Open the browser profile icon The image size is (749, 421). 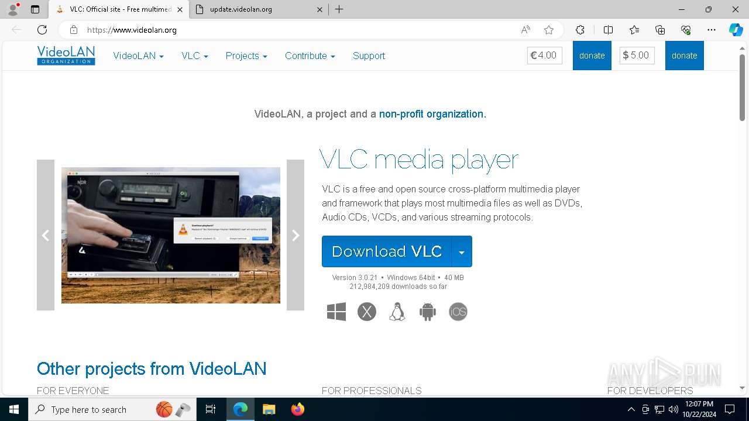pos(13,9)
